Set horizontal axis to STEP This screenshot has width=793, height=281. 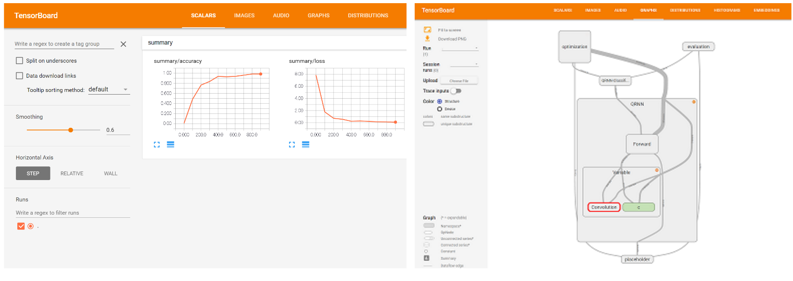coord(33,173)
